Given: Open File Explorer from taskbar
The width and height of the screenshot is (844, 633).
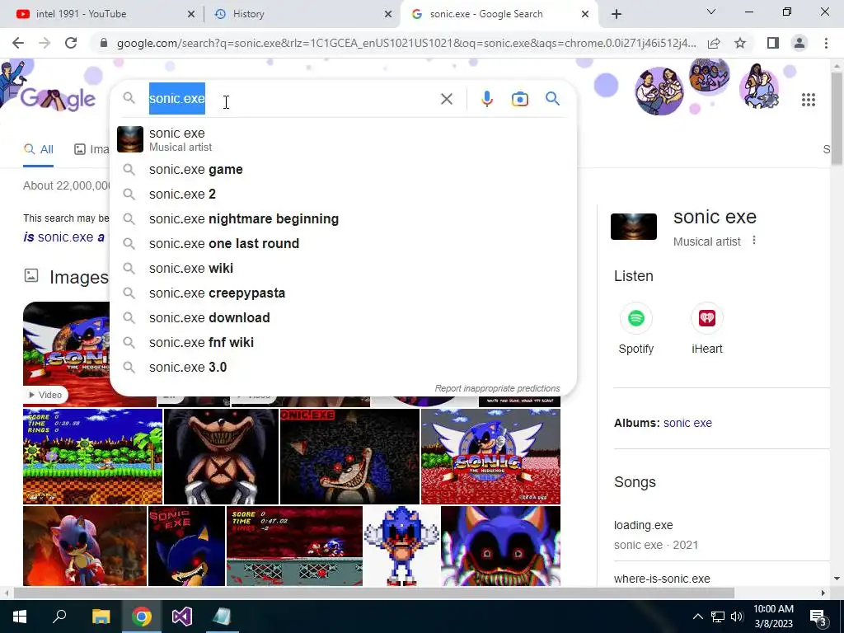Looking at the screenshot, I should (x=101, y=617).
